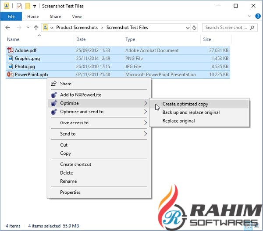Viewport: 263px width, 231px height.
Task: Go forward with the Forward arrow
Action: (x=19, y=28)
